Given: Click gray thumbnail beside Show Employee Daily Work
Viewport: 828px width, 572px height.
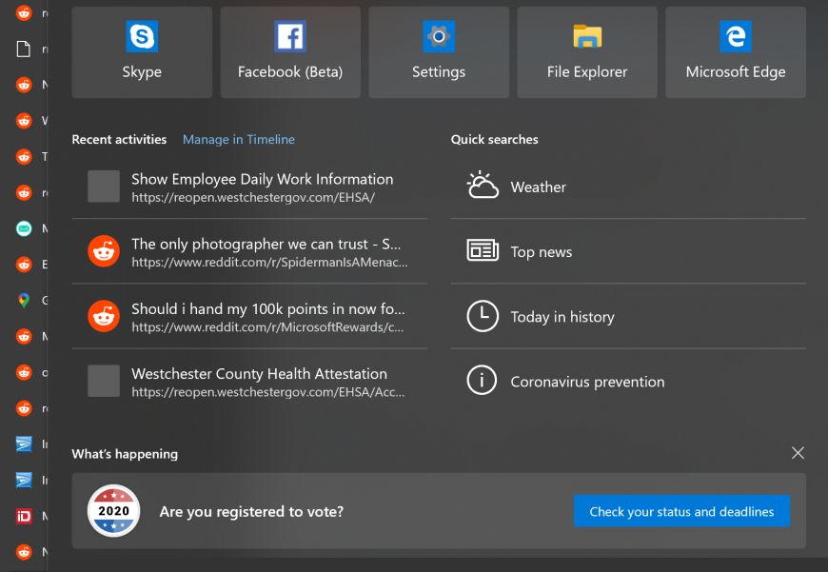Looking at the screenshot, I should pos(104,186).
